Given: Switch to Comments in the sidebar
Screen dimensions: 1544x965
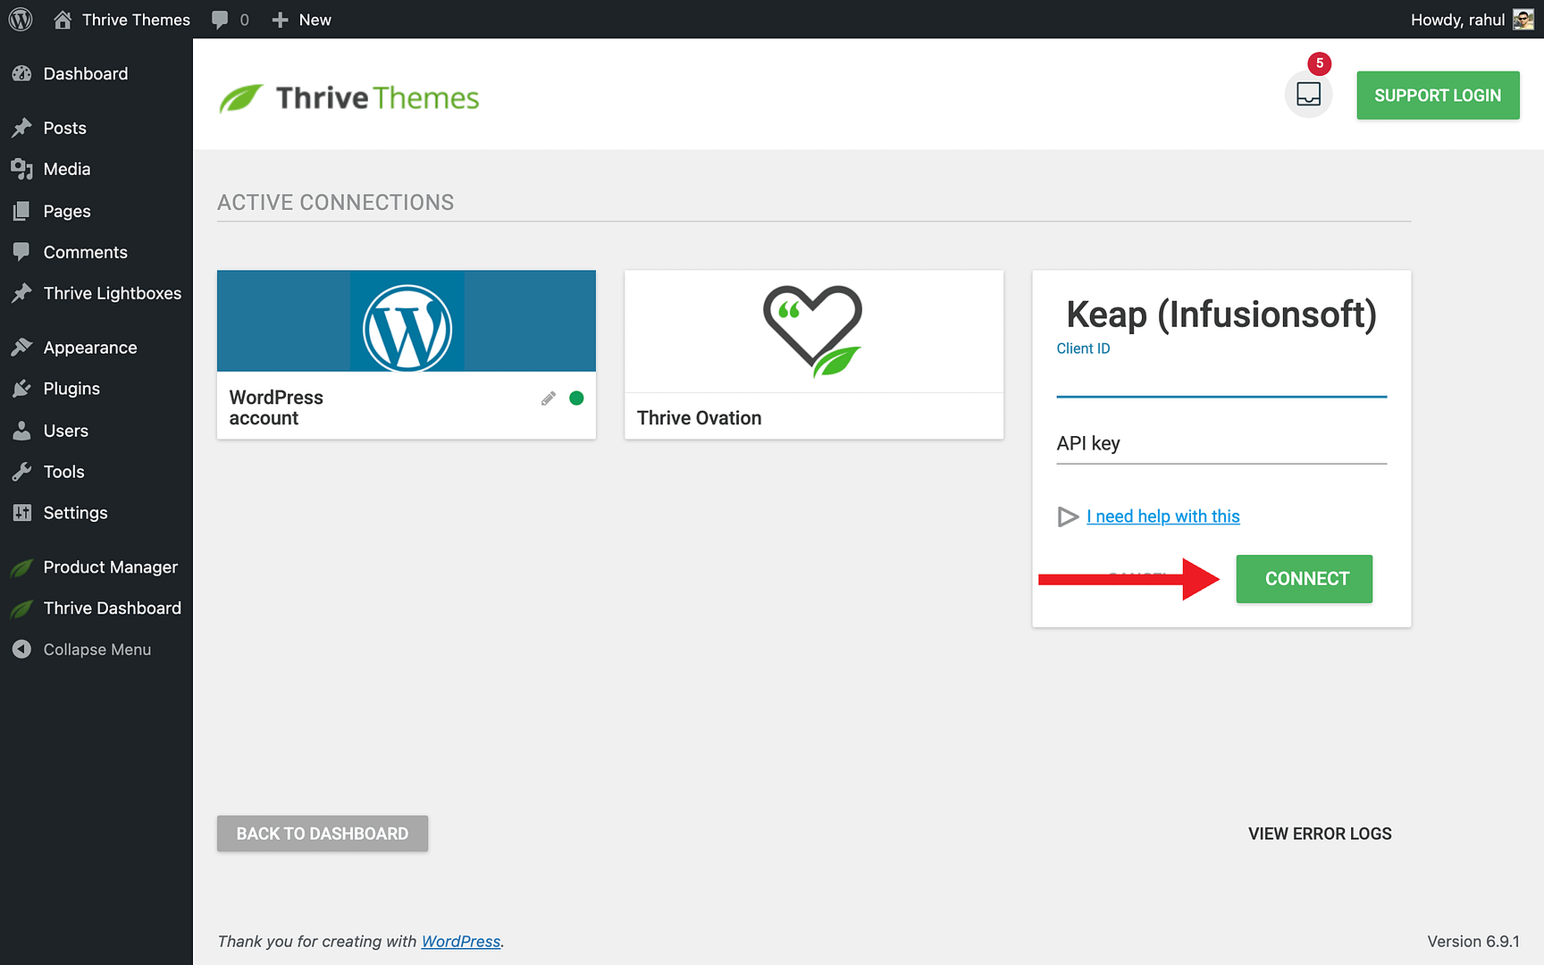Looking at the screenshot, I should point(22,252).
